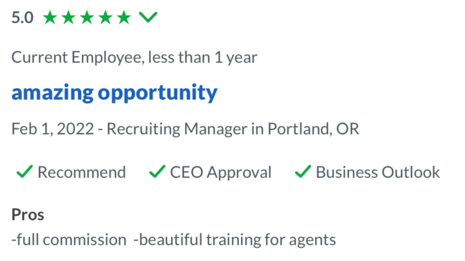Click the first green rating star
Screen dimensions: 465x261
pos(50,18)
